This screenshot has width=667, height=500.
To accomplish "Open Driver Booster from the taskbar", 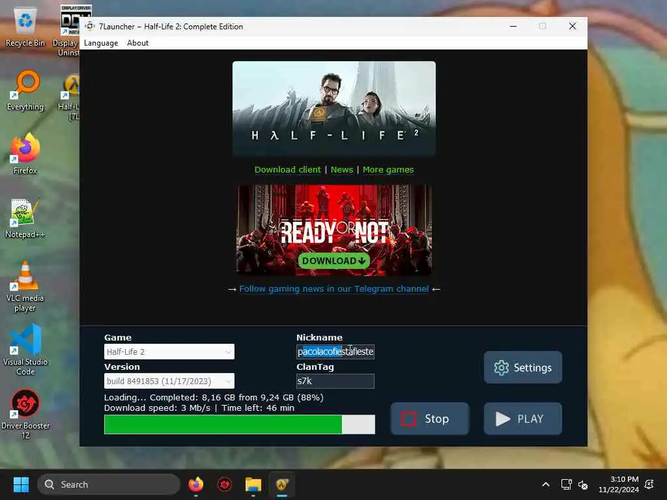I will [x=225, y=484].
